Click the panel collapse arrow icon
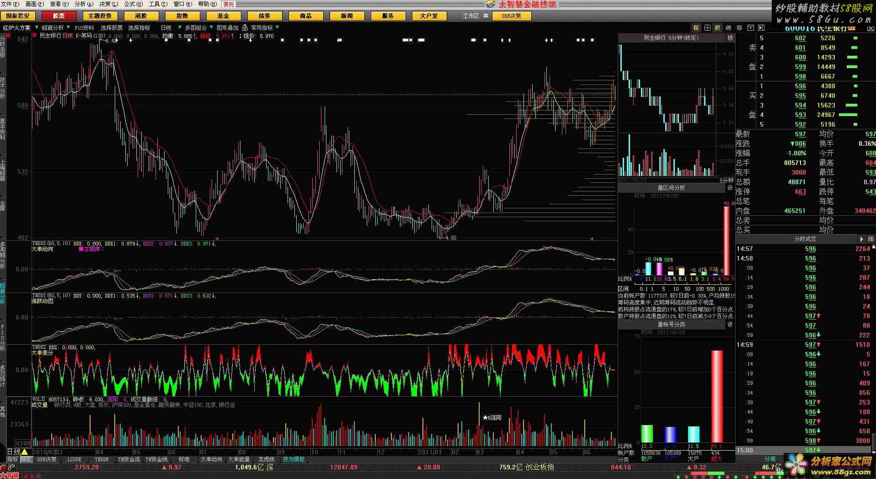Screen dimensions: 876x479 [x=761, y=28]
